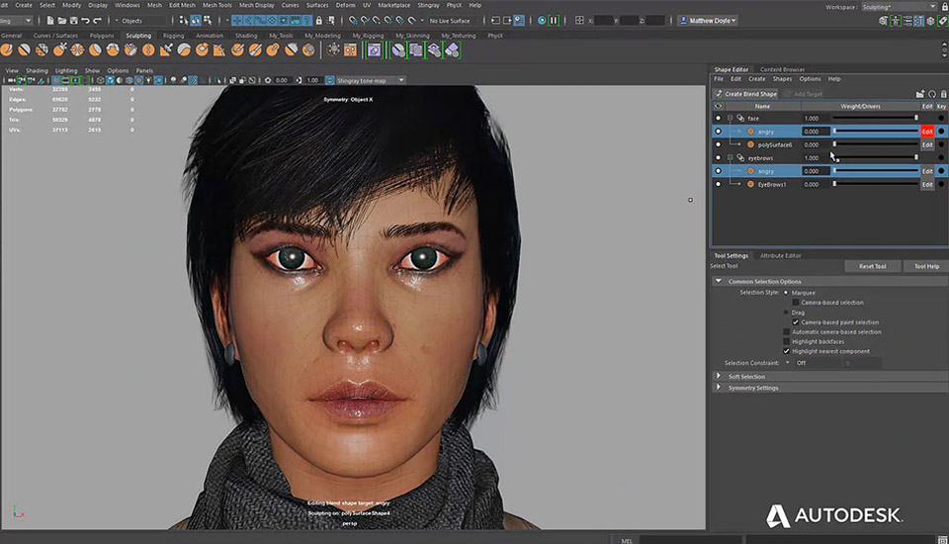
Task: Click Key dot for face blend shape
Action: pyautogui.click(x=941, y=119)
